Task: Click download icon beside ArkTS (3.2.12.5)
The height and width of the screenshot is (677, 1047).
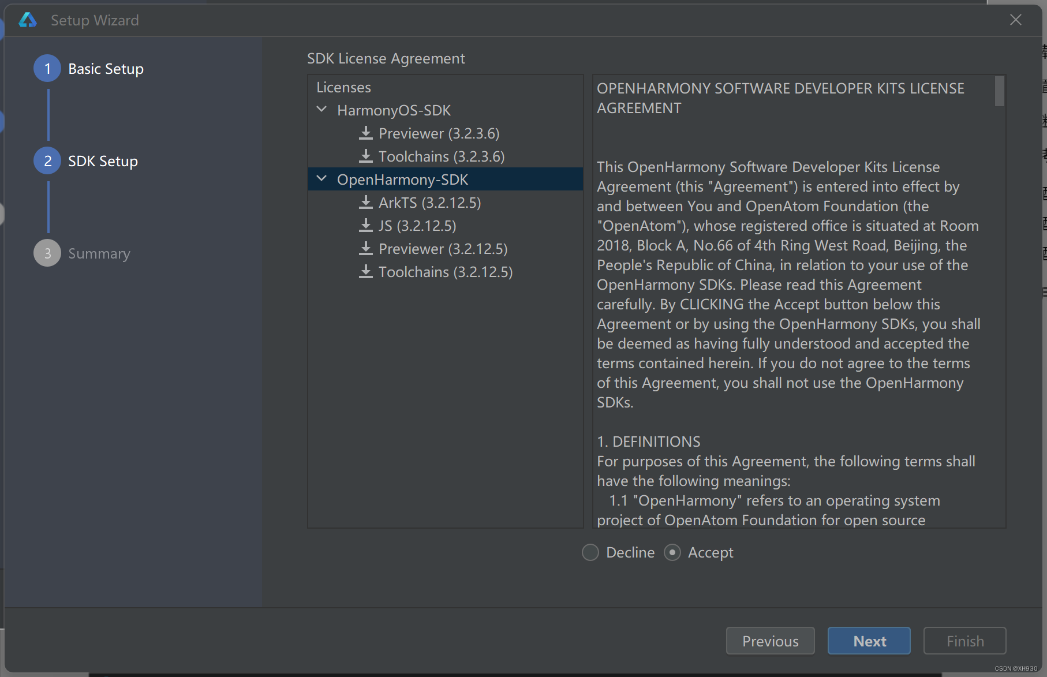Action: point(365,203)
